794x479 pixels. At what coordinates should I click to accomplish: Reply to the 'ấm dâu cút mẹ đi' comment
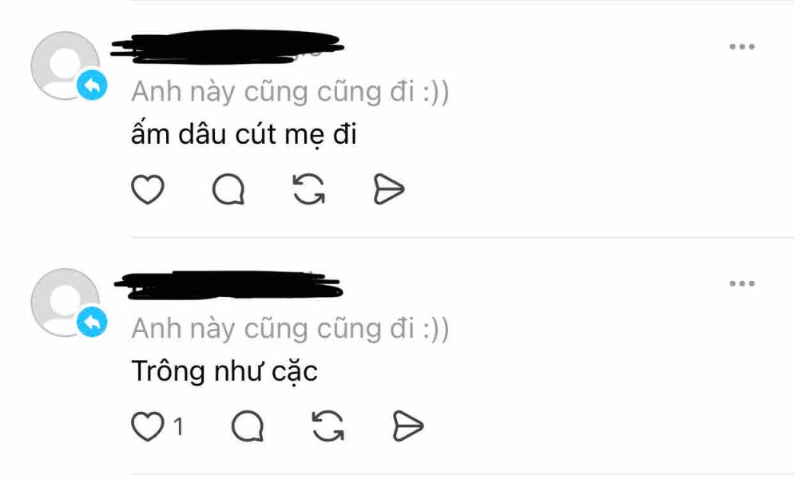click(x=228, y=189)
